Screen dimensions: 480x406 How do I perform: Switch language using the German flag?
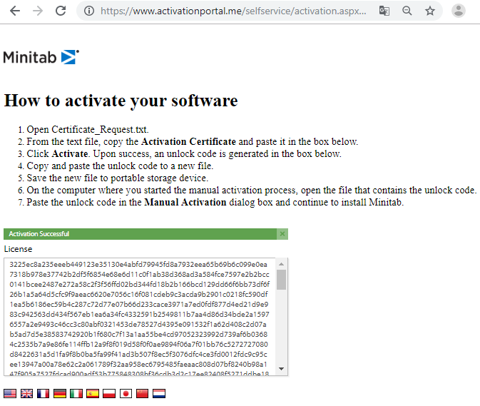click(59, 393)
